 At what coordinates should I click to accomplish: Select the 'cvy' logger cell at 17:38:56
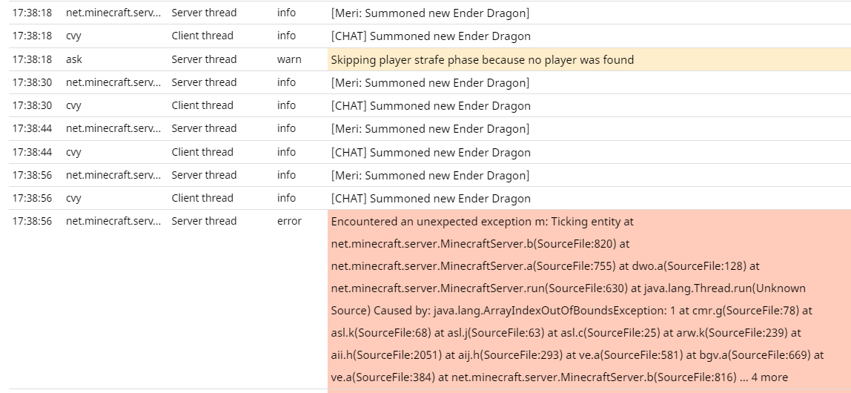(73, 198)
